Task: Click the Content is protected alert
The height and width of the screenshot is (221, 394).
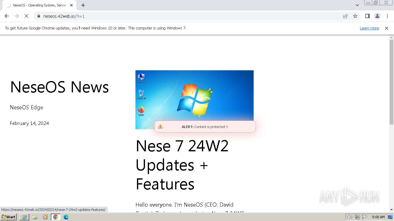Action: pos(205,127)
